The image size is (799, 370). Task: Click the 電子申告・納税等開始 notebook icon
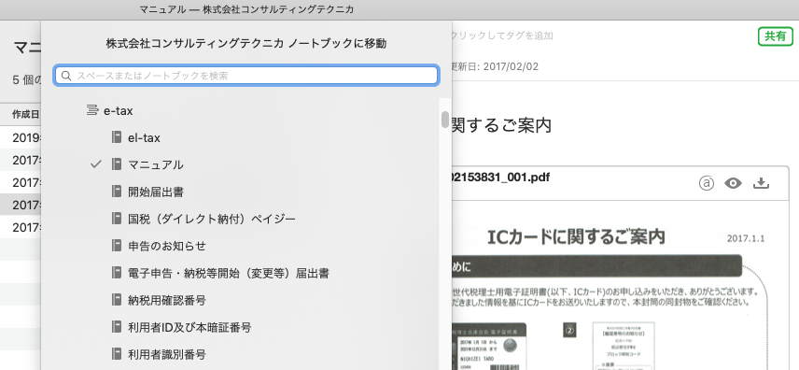coord(117,273)
